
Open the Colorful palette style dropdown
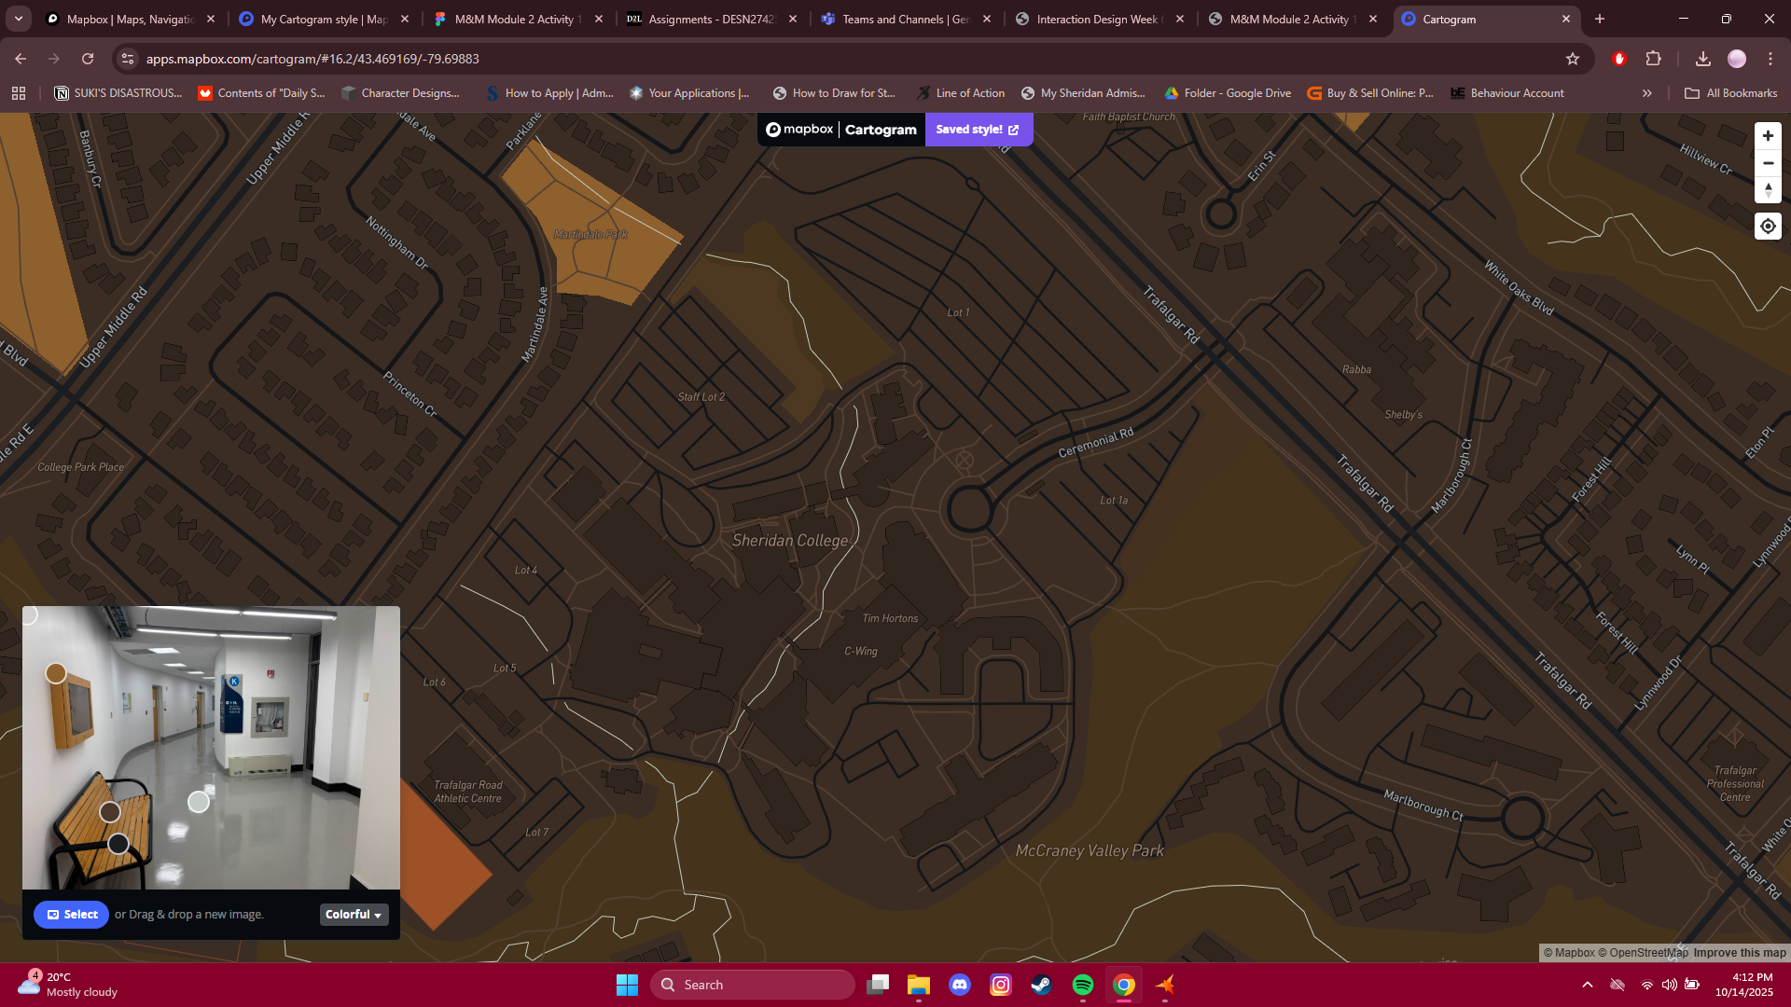point(353,915)
